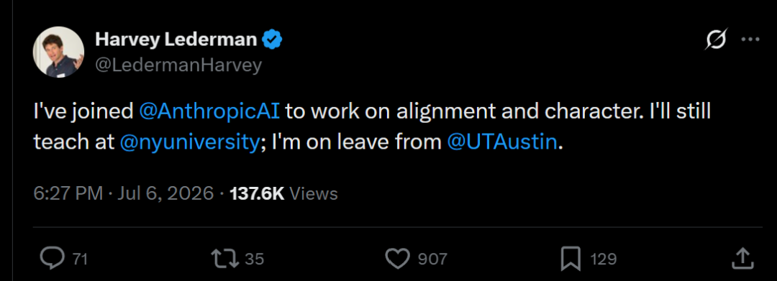The width and height of the screenshot is (777, 281).
Task: View the 137.6K Views analytics
Action: click(x=284, y=193)
